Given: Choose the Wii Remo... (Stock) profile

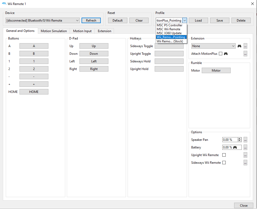Looking at the screenshot, I should click(x=171, y=41).
